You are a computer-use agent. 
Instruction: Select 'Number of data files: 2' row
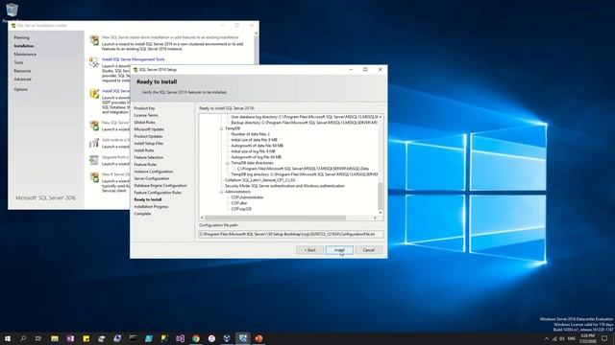[x=250, y=134]
